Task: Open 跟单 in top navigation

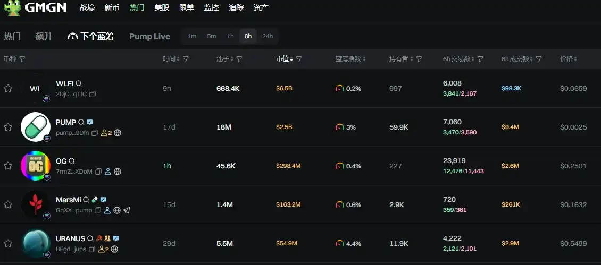Action: pos(187,7)
